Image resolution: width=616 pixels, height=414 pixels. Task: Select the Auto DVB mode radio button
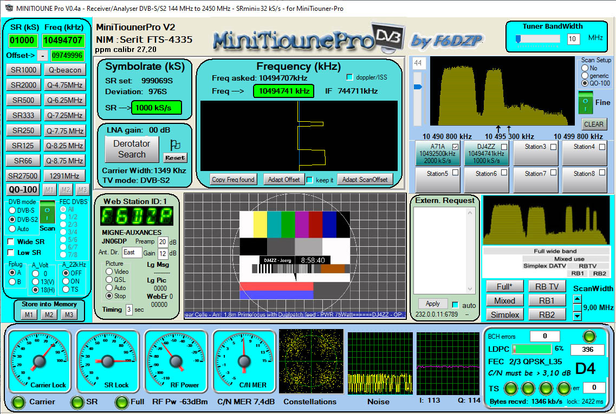tap(12, 229)
